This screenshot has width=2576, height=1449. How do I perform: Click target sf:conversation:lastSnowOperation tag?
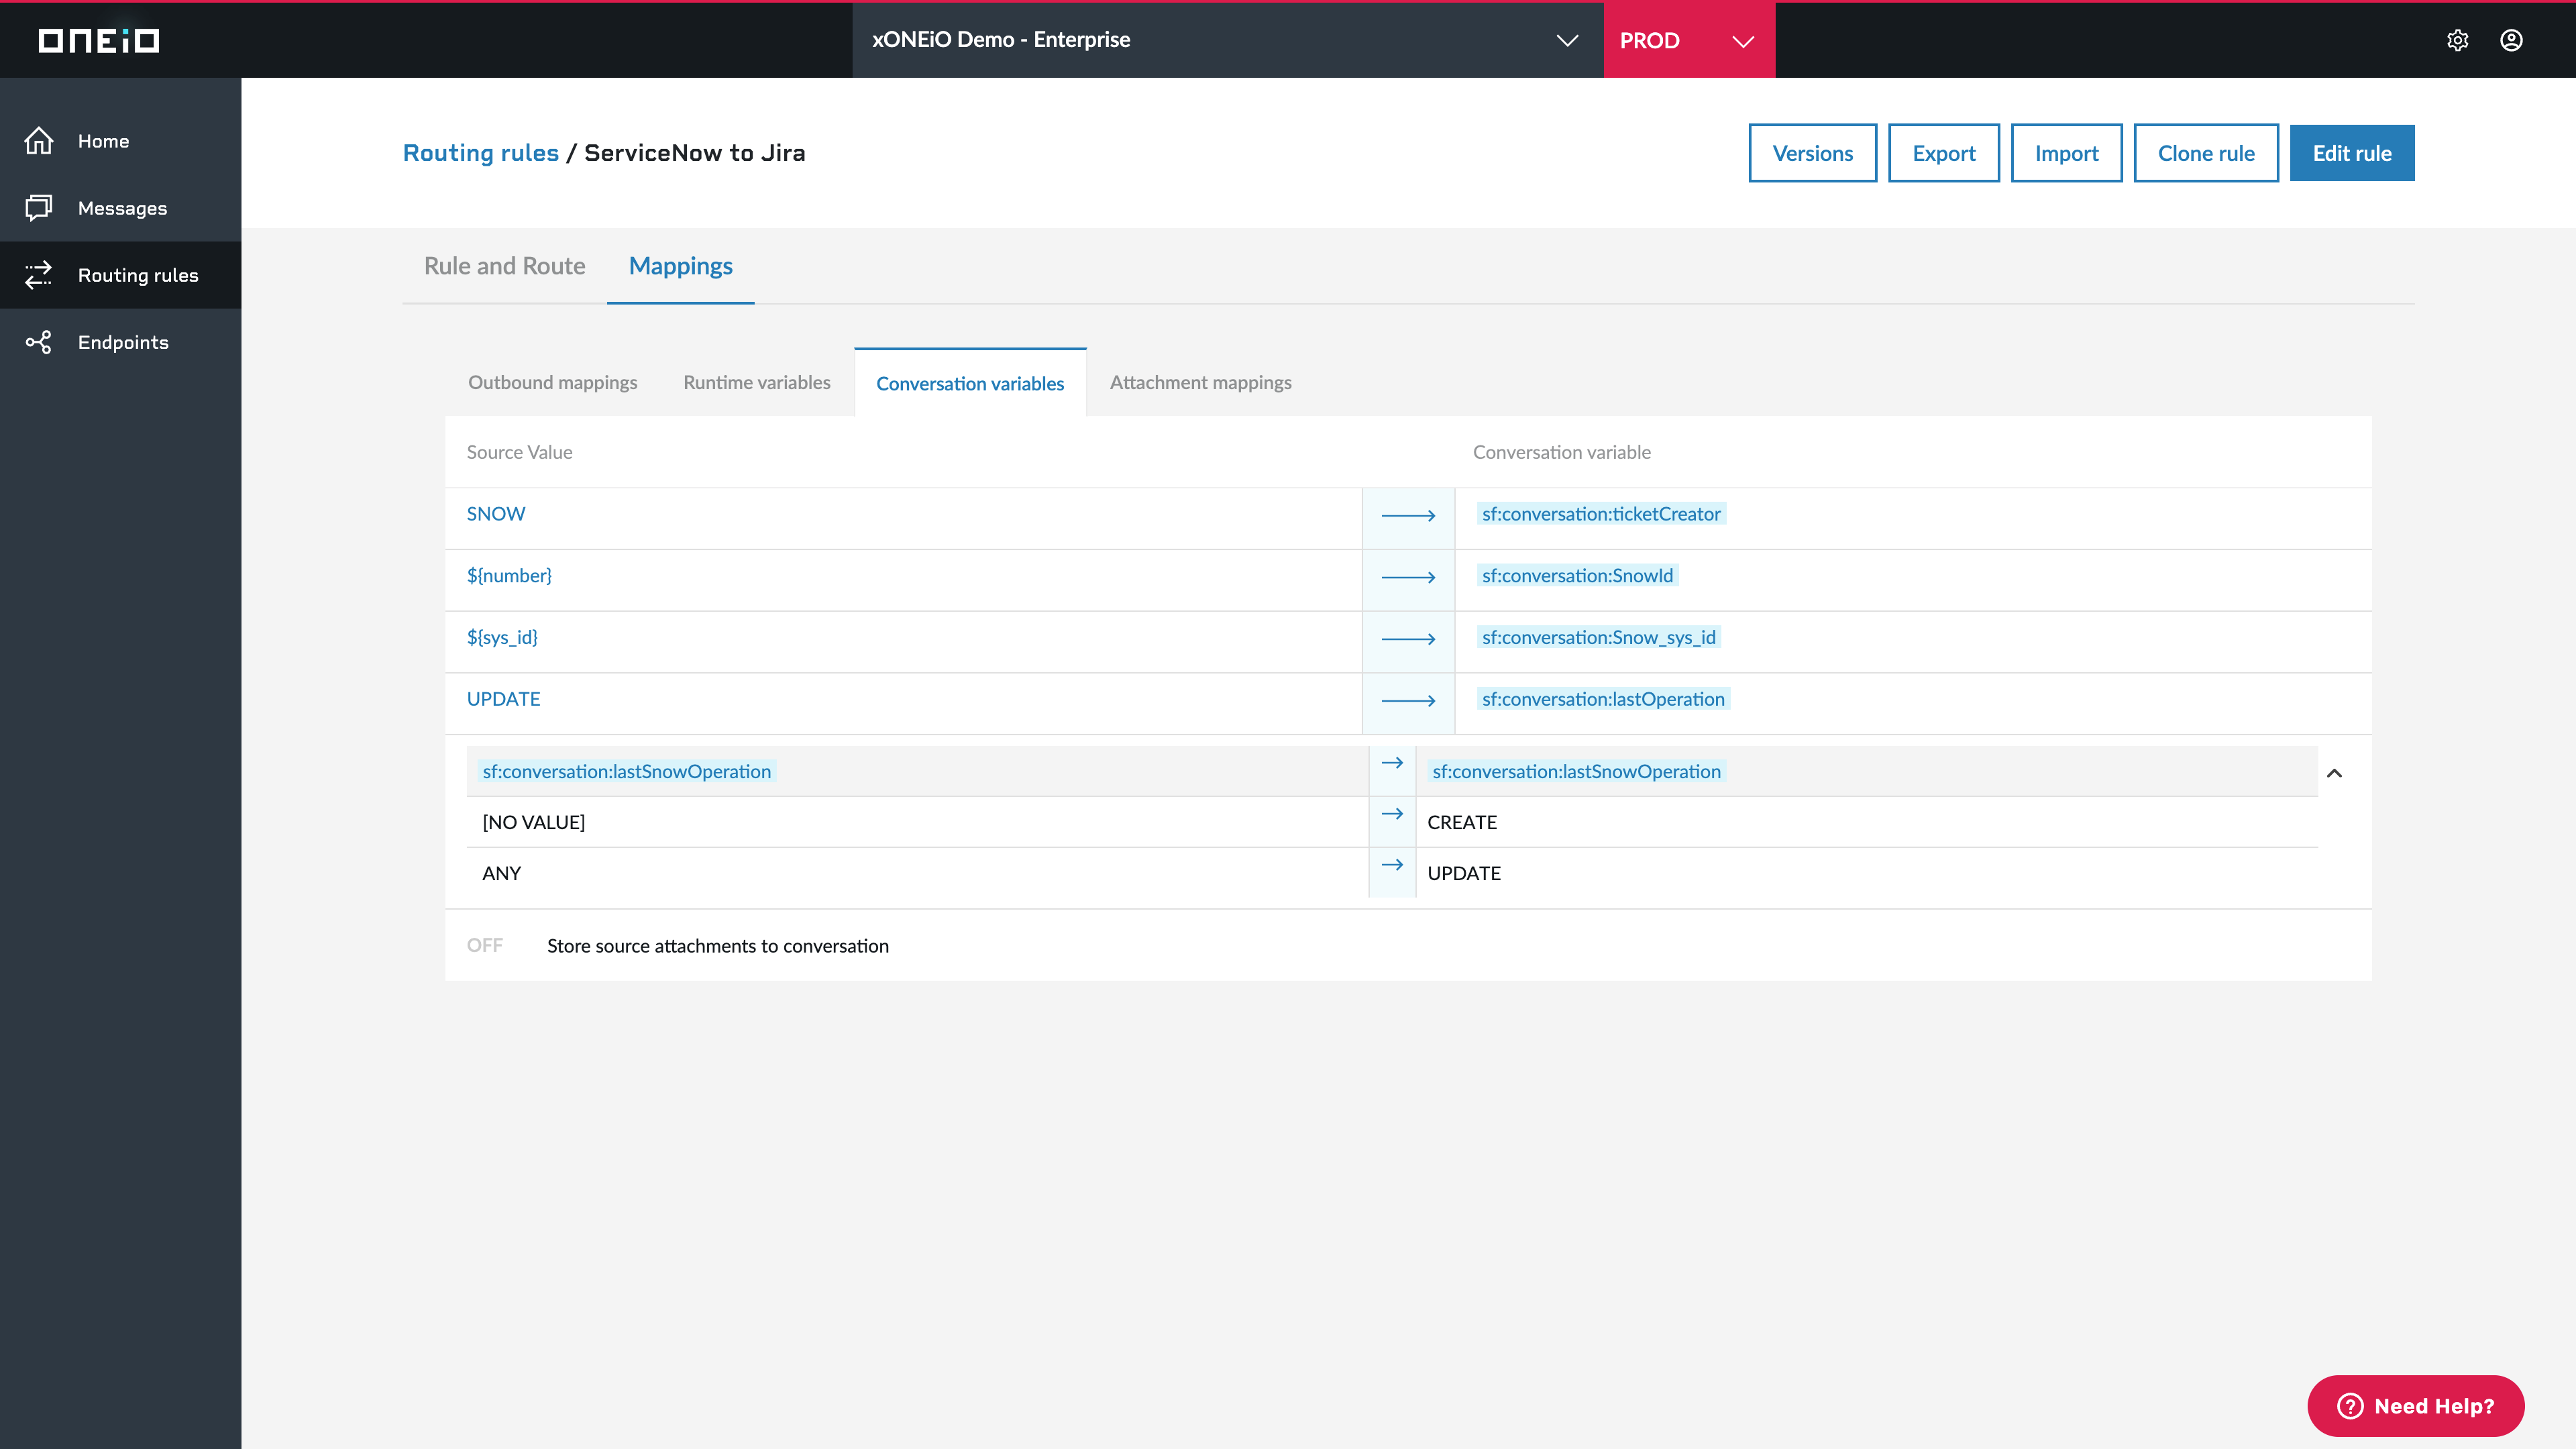point(1576,772)
